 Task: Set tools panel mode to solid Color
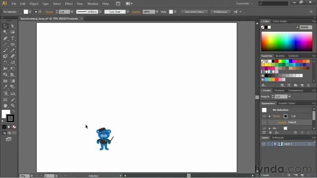[4, 127]
